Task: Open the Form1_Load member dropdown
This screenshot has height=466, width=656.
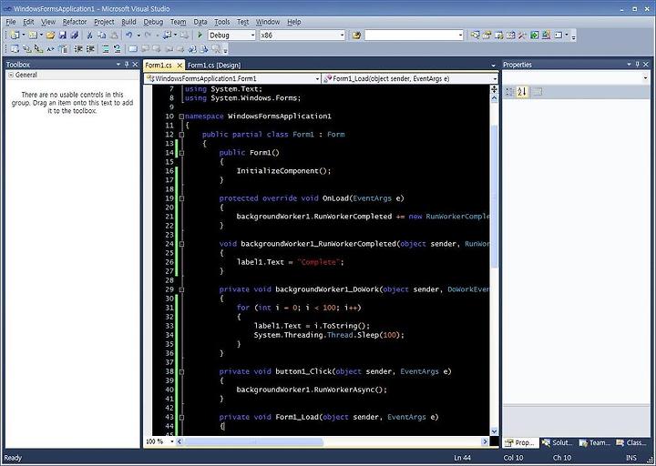Action: pos(495,78)
